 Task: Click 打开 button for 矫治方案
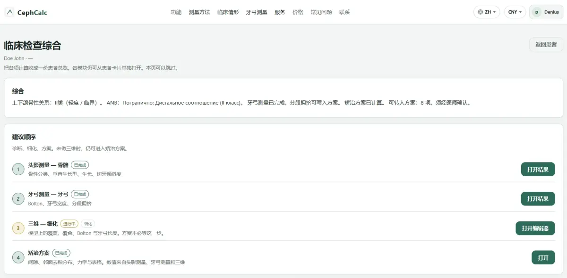coord(543,258)
